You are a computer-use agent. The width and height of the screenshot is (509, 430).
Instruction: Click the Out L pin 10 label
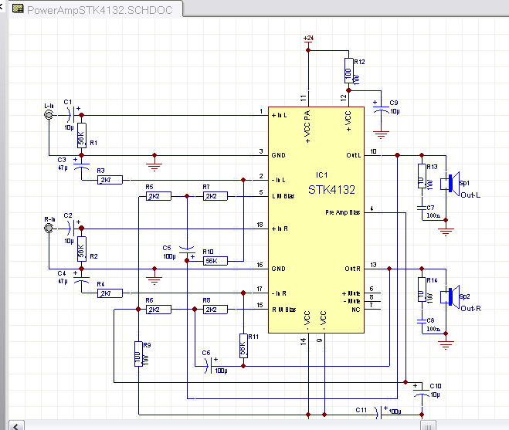click(354, 155)
